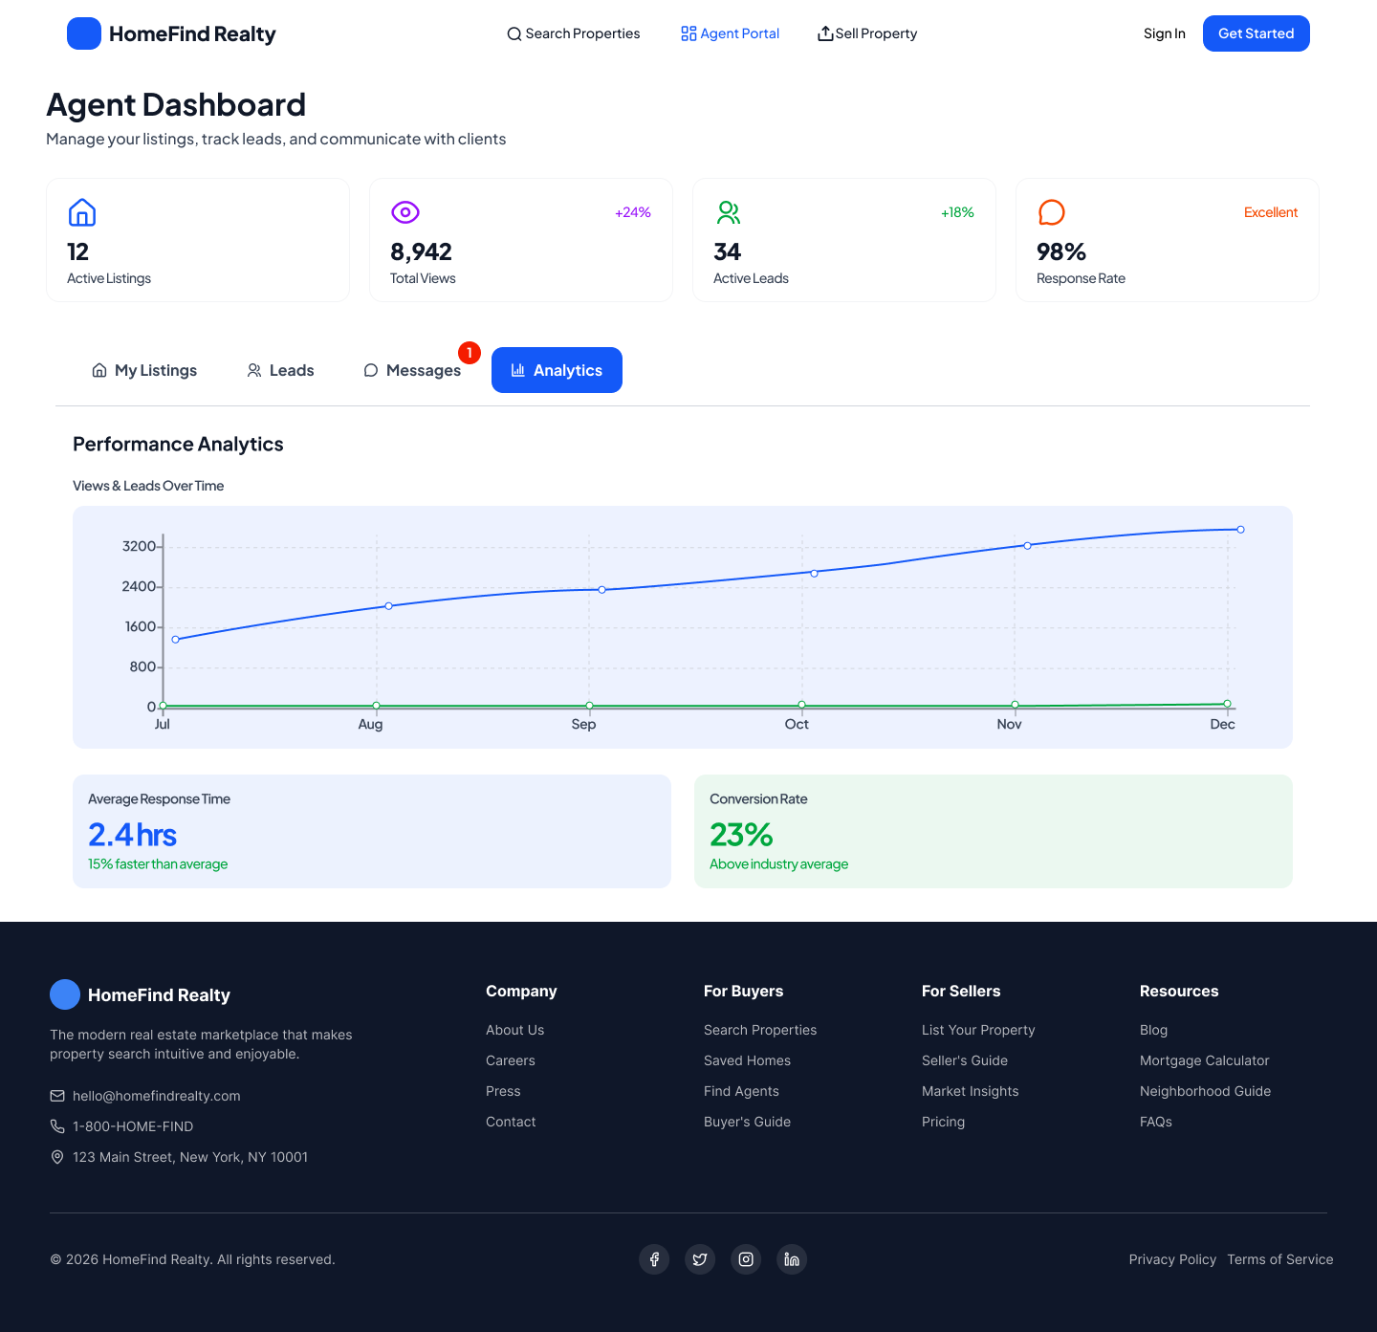Screen dimensions: 1377x1332
Task: Switch to the Leads tab
Action: tap(279, 370)
